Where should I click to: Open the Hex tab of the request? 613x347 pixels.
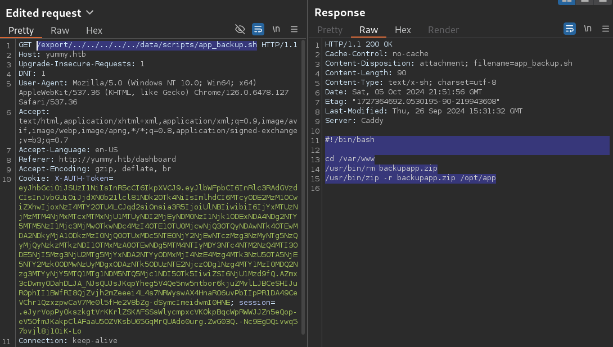(94, 30)
